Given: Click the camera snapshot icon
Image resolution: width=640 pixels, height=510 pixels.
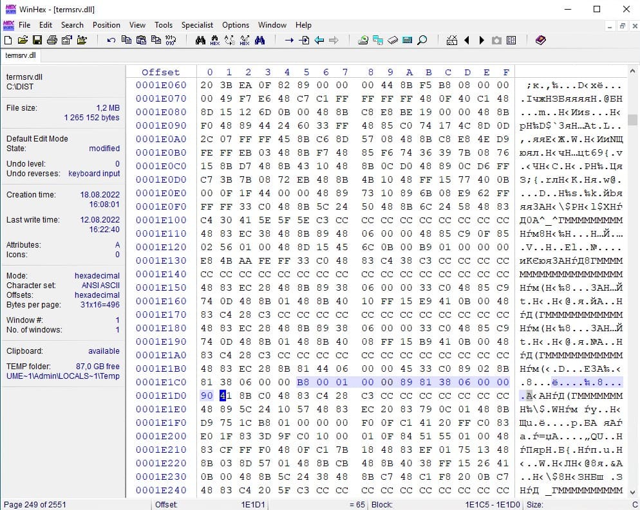Looking at the screenshot, I should (x=496, y=40).
